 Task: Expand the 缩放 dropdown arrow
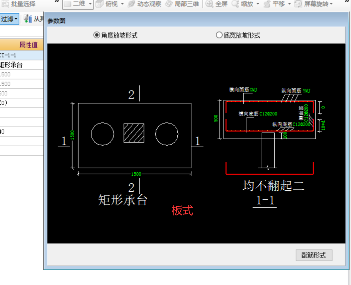click(258, 4)
